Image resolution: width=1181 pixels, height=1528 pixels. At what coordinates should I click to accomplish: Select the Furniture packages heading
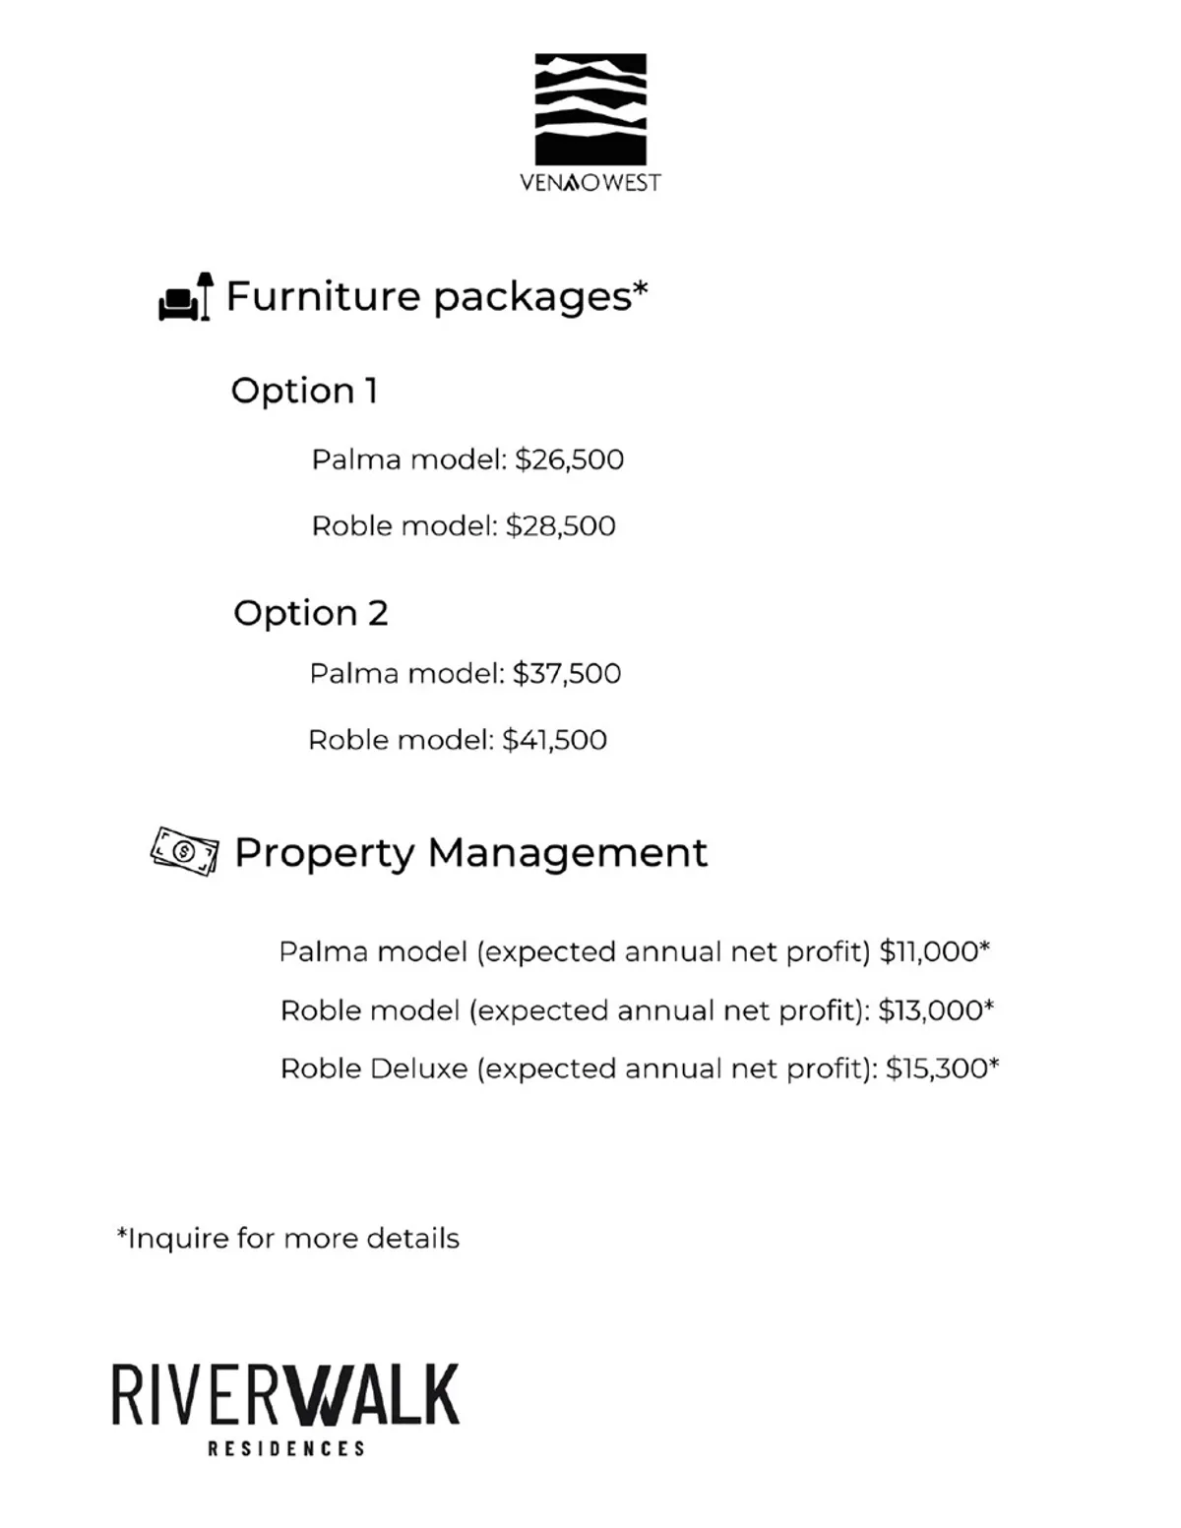click(x=429, y=296)
